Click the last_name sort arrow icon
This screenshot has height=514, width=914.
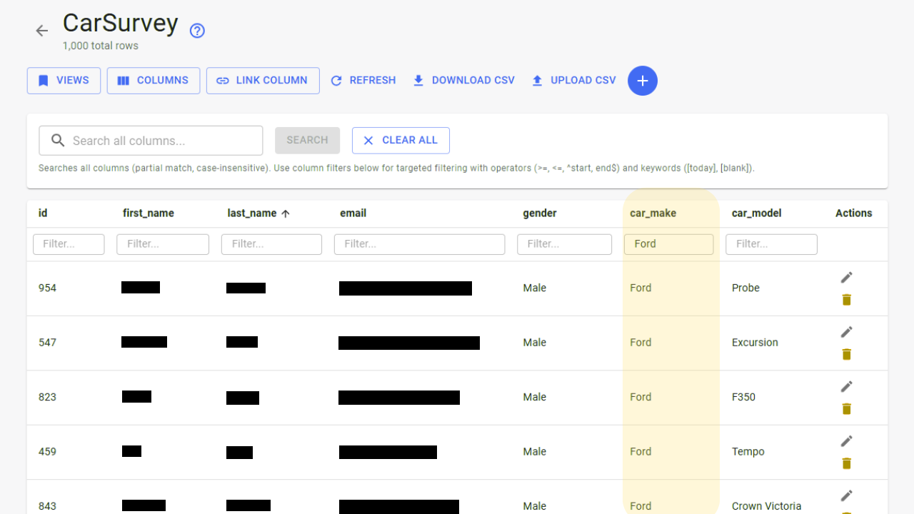(286, 213)
